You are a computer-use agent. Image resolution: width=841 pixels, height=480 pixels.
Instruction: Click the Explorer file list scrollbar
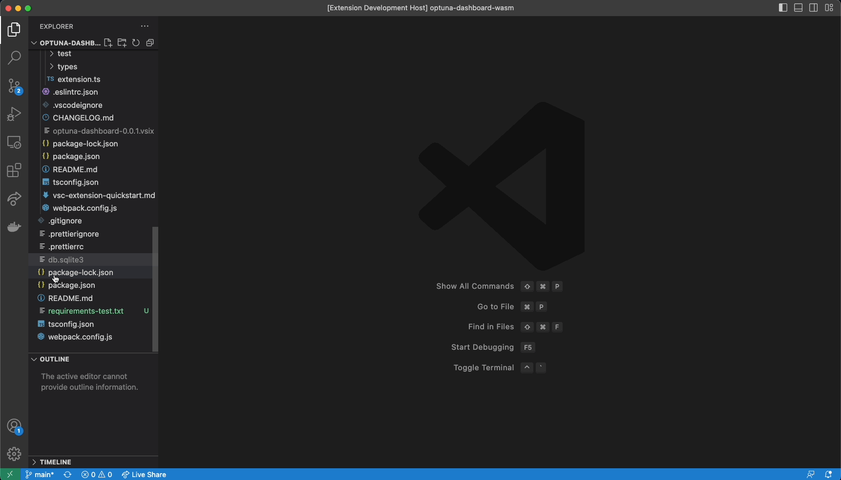pos(155,289)
